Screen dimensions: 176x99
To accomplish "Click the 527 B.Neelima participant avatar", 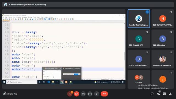I will [x=163, y=39].
